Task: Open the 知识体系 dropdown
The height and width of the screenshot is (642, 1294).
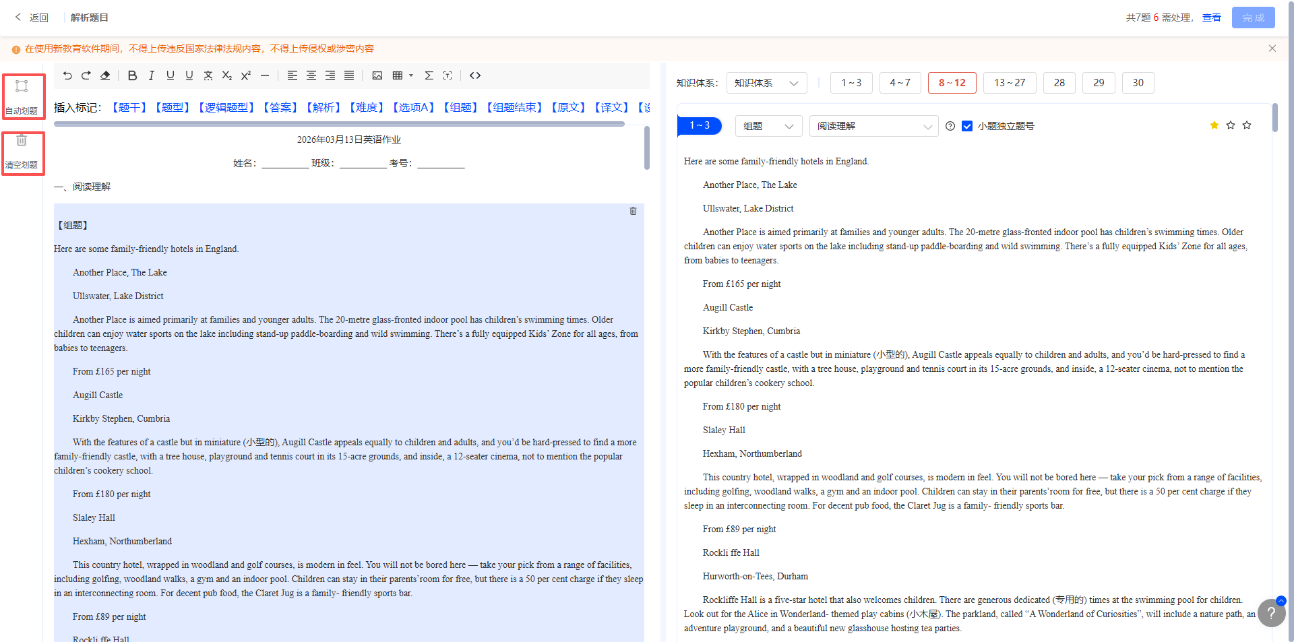Action: pyautogui.click(x=766, y=84)
